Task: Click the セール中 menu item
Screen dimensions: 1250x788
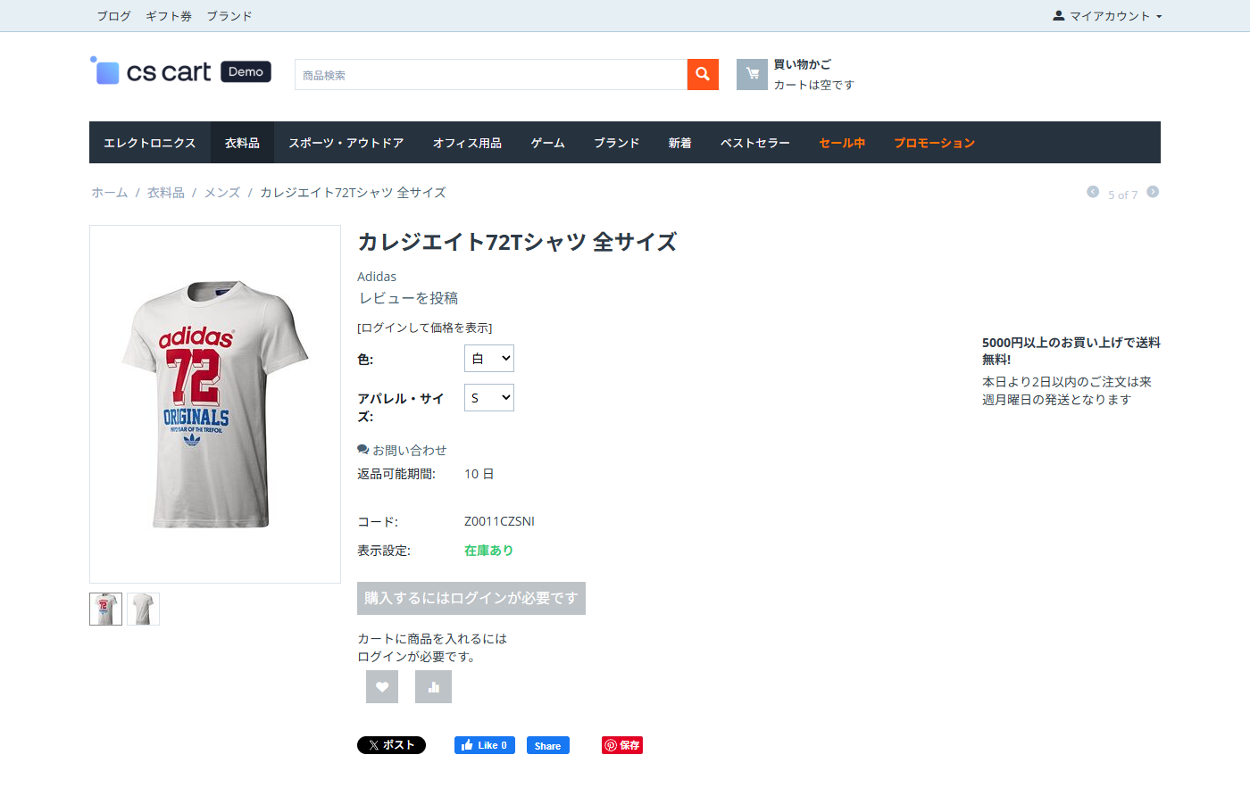Action: (x=842, y=143)
